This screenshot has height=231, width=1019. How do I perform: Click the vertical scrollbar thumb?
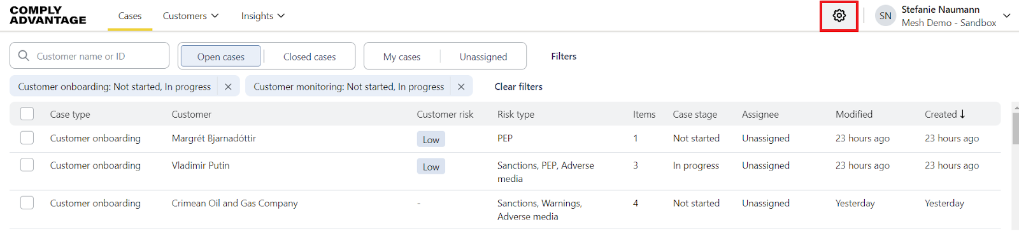pyautogui.click(x=1015, y=128)
